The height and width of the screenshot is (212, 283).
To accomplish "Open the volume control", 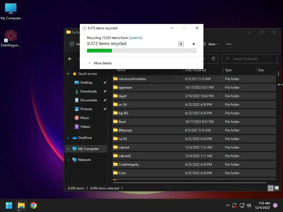I will pyautogui.click(x=249, y=205).
